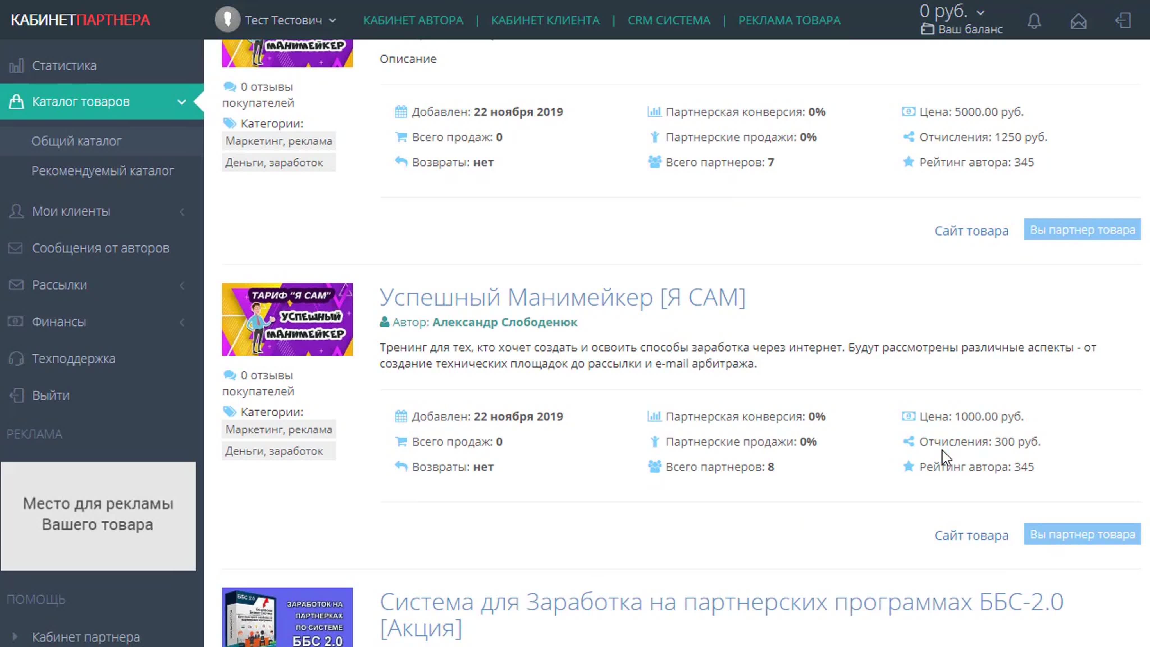Click the Успешный Манимейкер Я САМ thumbnail
1150x647 pixels.
pos(287,319)
